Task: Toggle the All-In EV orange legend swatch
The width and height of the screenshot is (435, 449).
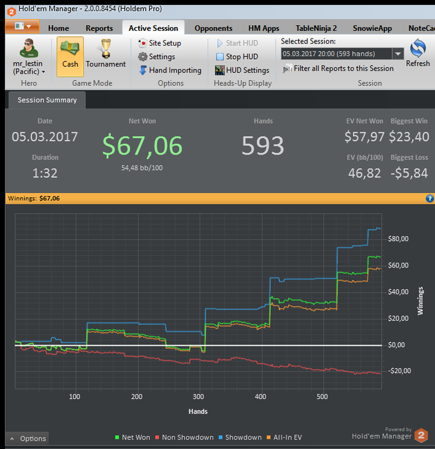Action: pyautogui.click(x=268, y=437)
